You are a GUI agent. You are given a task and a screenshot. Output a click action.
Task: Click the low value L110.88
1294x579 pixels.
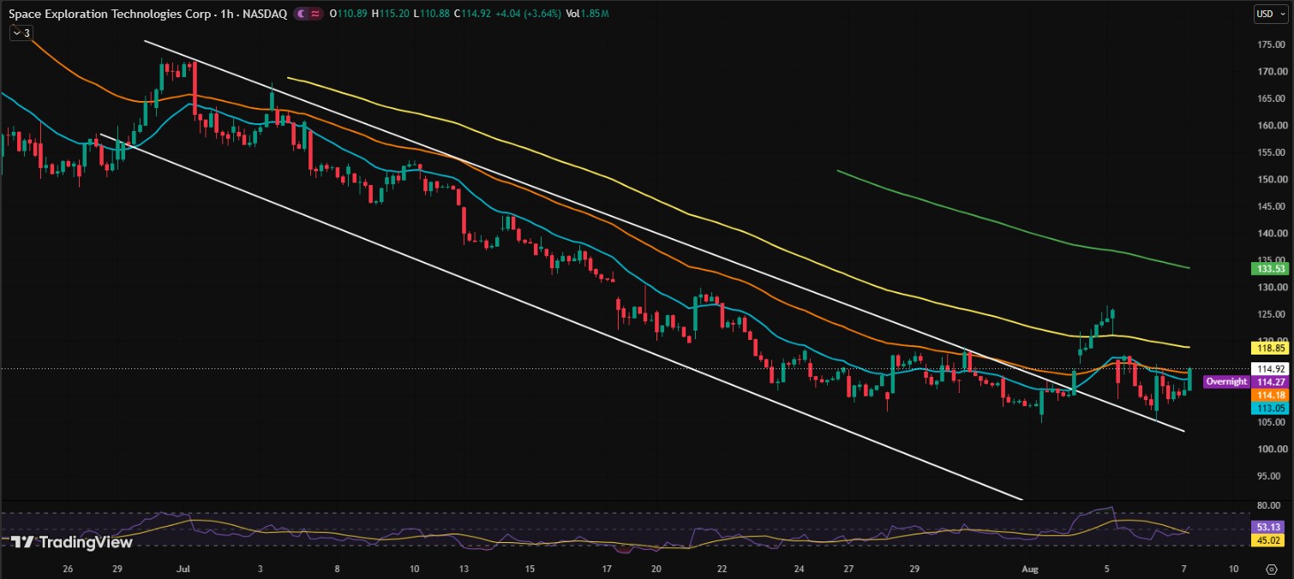pos(432,14)
